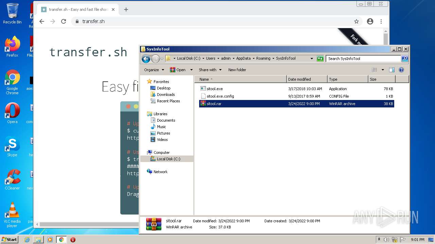Click the Firefox desktop icon
Viewport: 435px width, 244px height.
click(12, 47)
